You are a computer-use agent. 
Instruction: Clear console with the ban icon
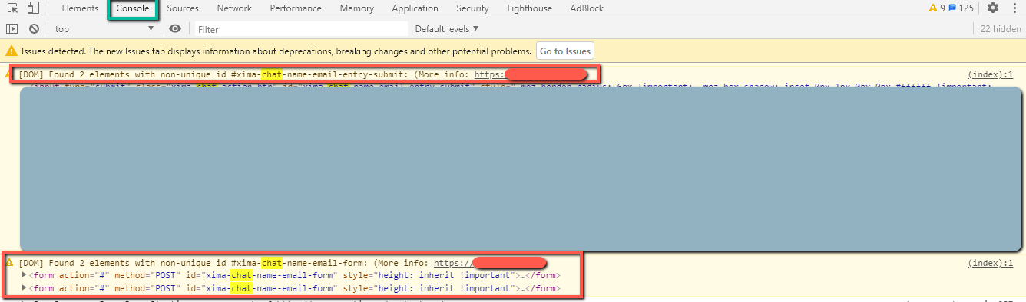34,28
